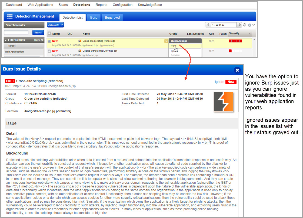Click the Background heading
The image size is (303, 218).
pos(17,153)
